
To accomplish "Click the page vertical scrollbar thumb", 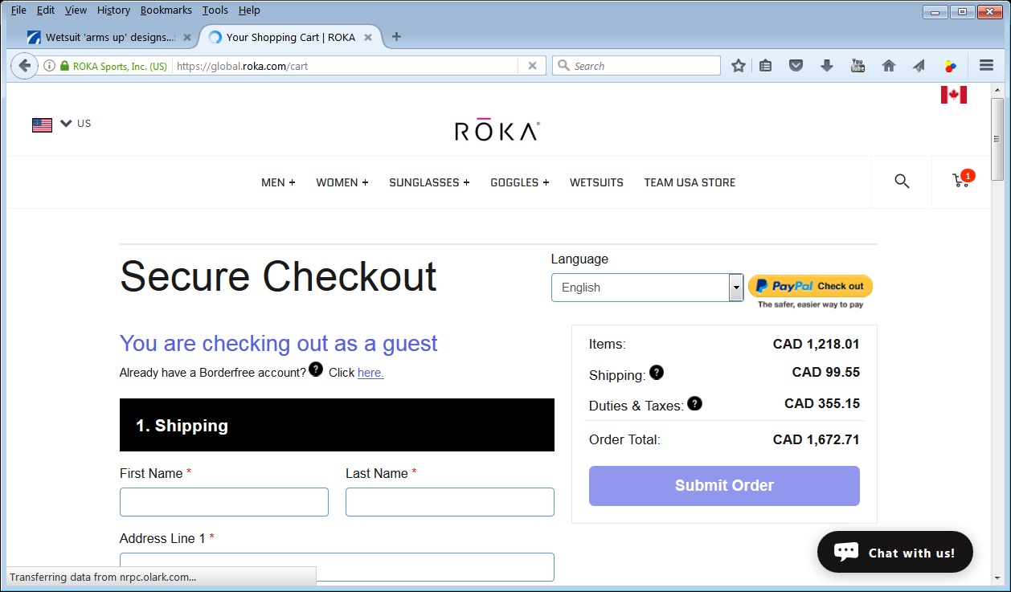I will point(997,139).
